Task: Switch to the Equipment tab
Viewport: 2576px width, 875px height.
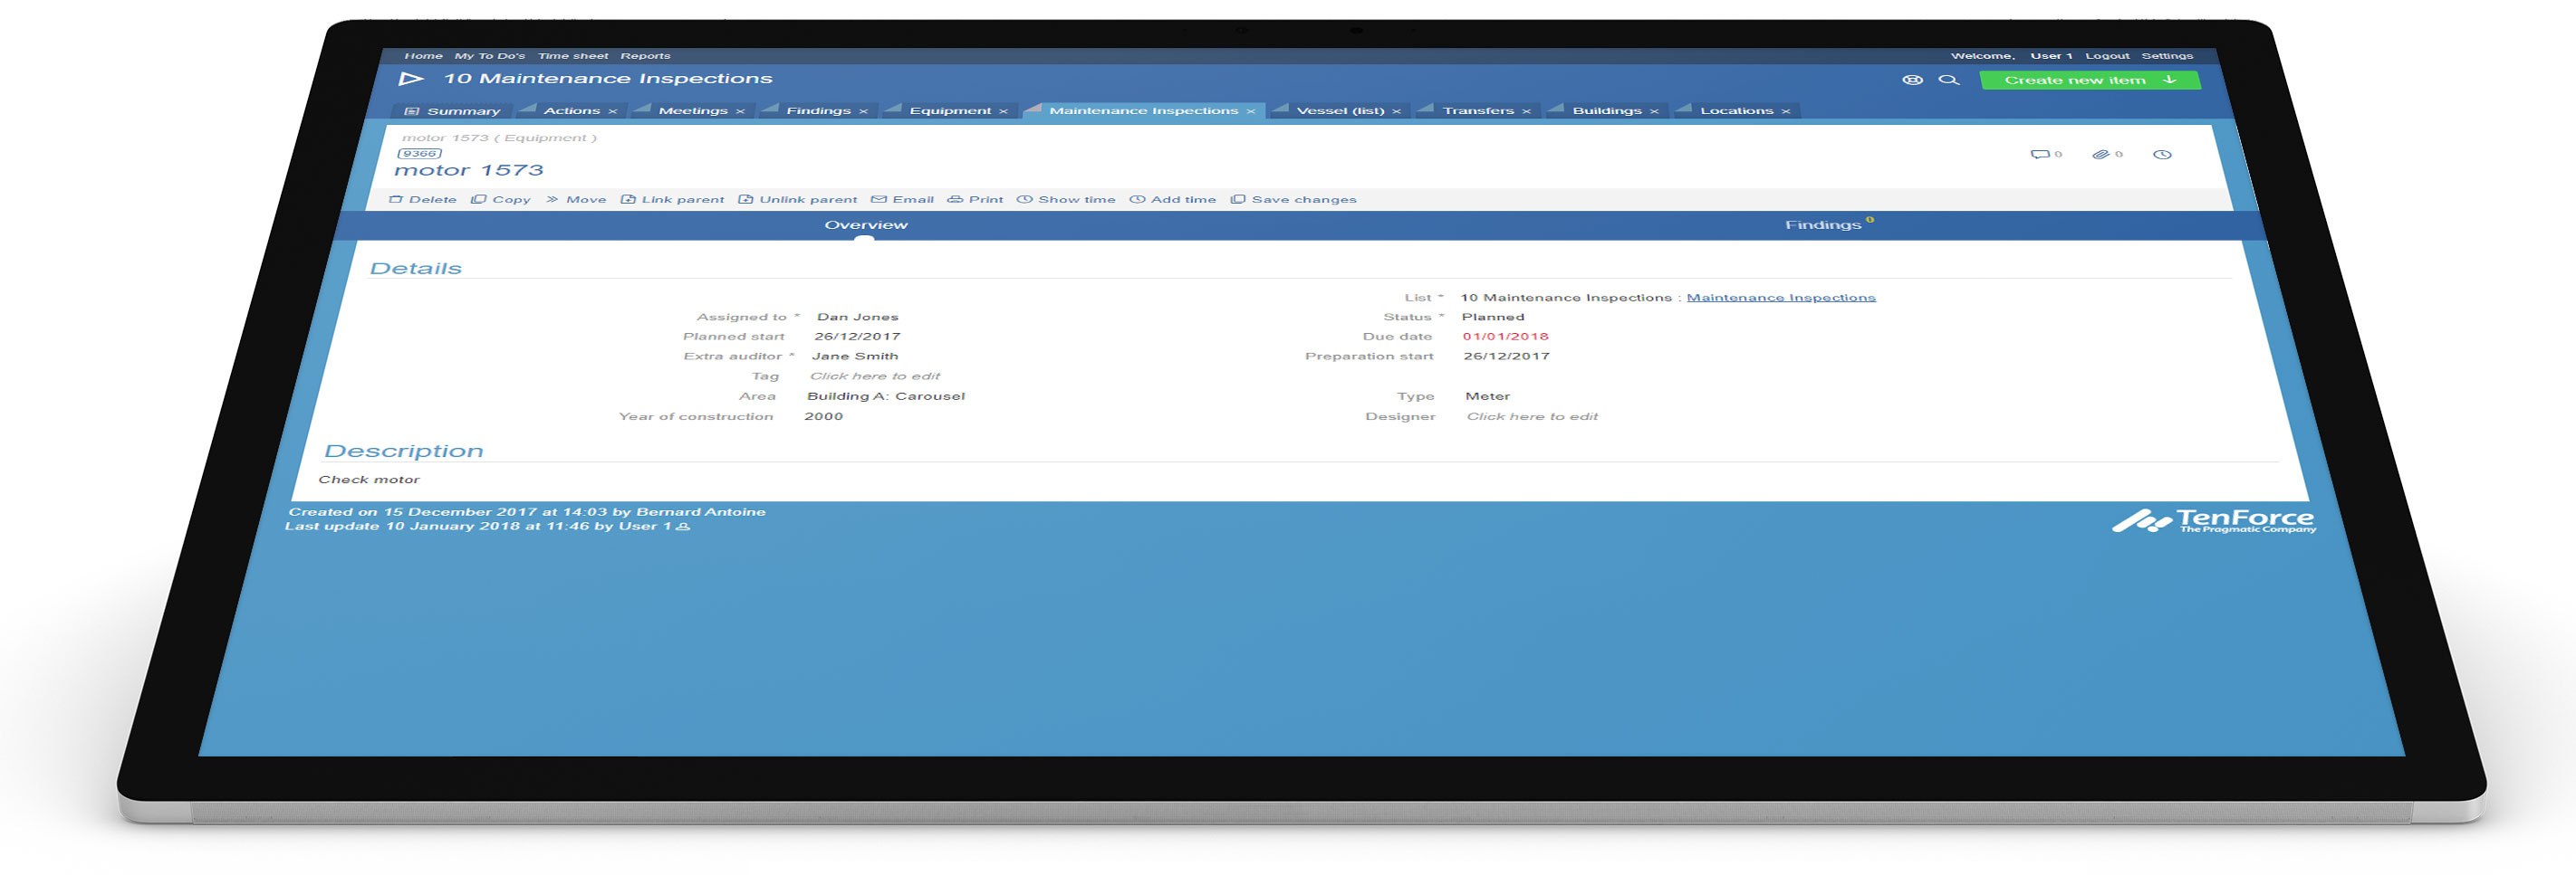Action: tap(949, 111)
